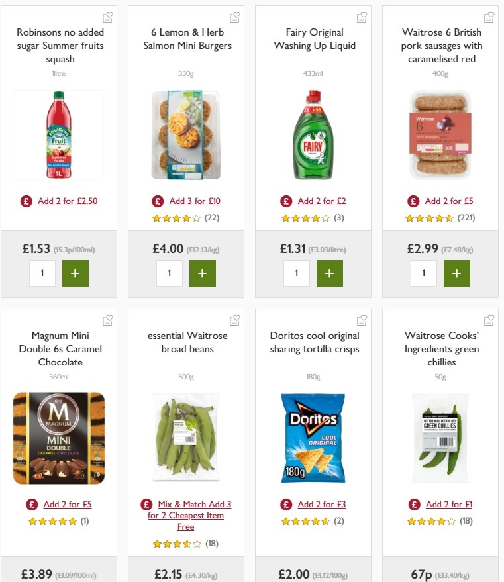
Task: Open the Add 2 for £2.50 squash offer
Action: [x=66, y=201]
